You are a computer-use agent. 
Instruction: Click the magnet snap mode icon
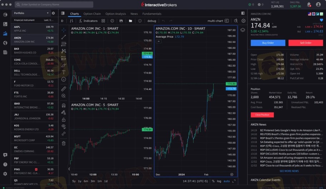pos(64,105)
